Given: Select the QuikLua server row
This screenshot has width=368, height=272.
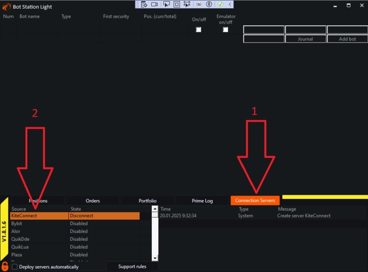Looking at the screenshot, I should point(75,247).
